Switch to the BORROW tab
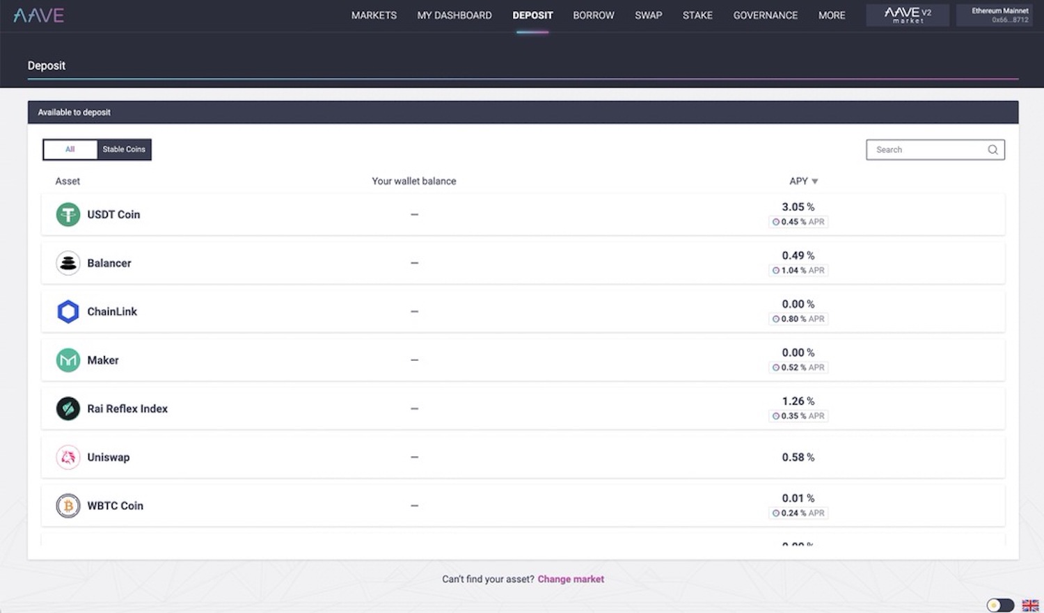 (x=594, y=15)
